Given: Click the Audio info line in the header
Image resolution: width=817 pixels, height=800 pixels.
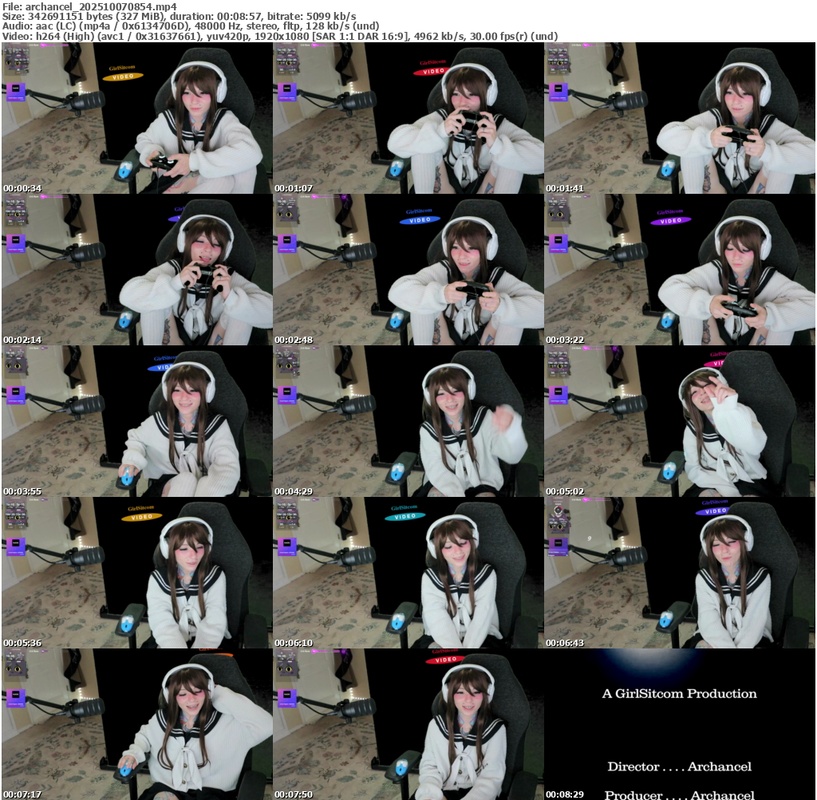Looking at the screenshot, I should 190,26.
